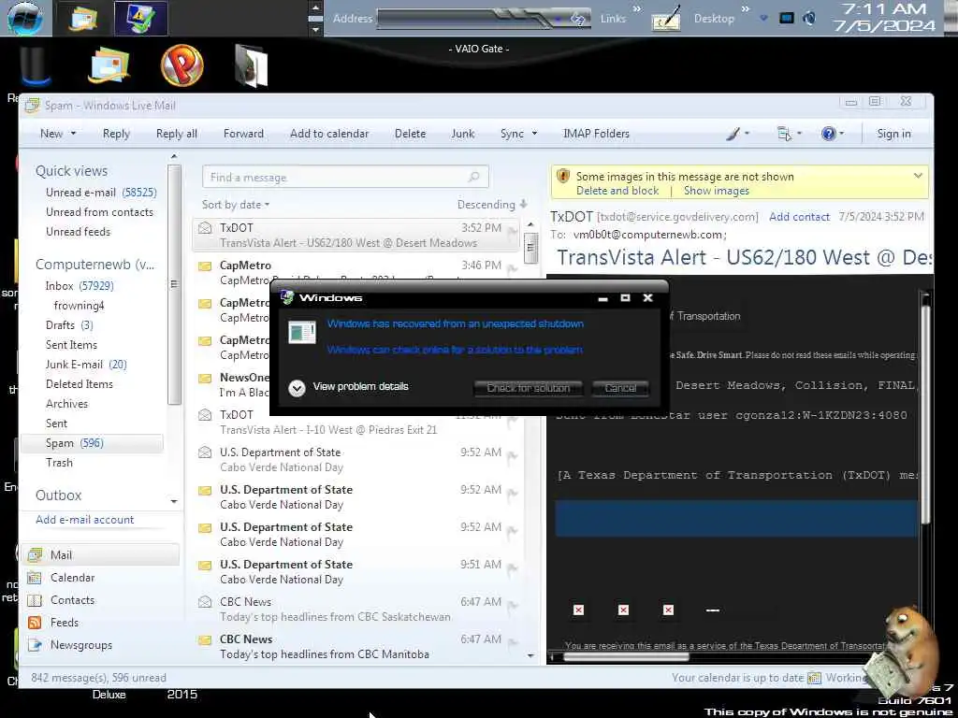Select the Drafts folder
The height and width of the screenshot is (718, 958).
(69, 325)
